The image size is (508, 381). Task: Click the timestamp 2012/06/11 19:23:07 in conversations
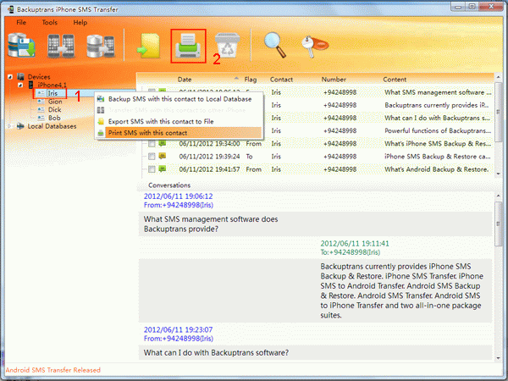point(178,330)
